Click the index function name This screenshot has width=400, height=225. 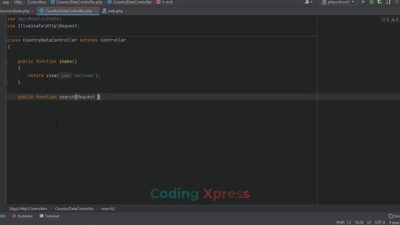coord(66,61)
